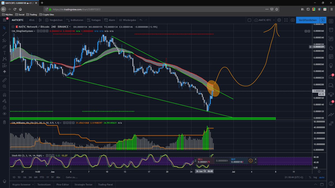Image resolution: width=335 pixels, height=188 pixels.
Task: Select the 1D date range
Action: click(x=14, y=177)
